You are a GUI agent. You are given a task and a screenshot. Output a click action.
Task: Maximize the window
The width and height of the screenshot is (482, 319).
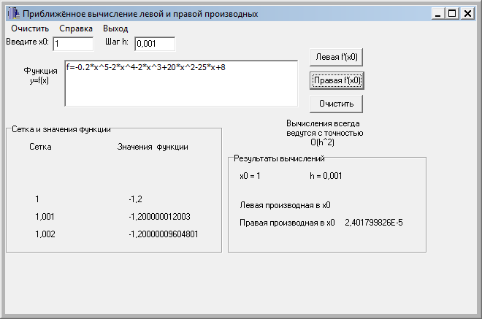tap(452, 14)
